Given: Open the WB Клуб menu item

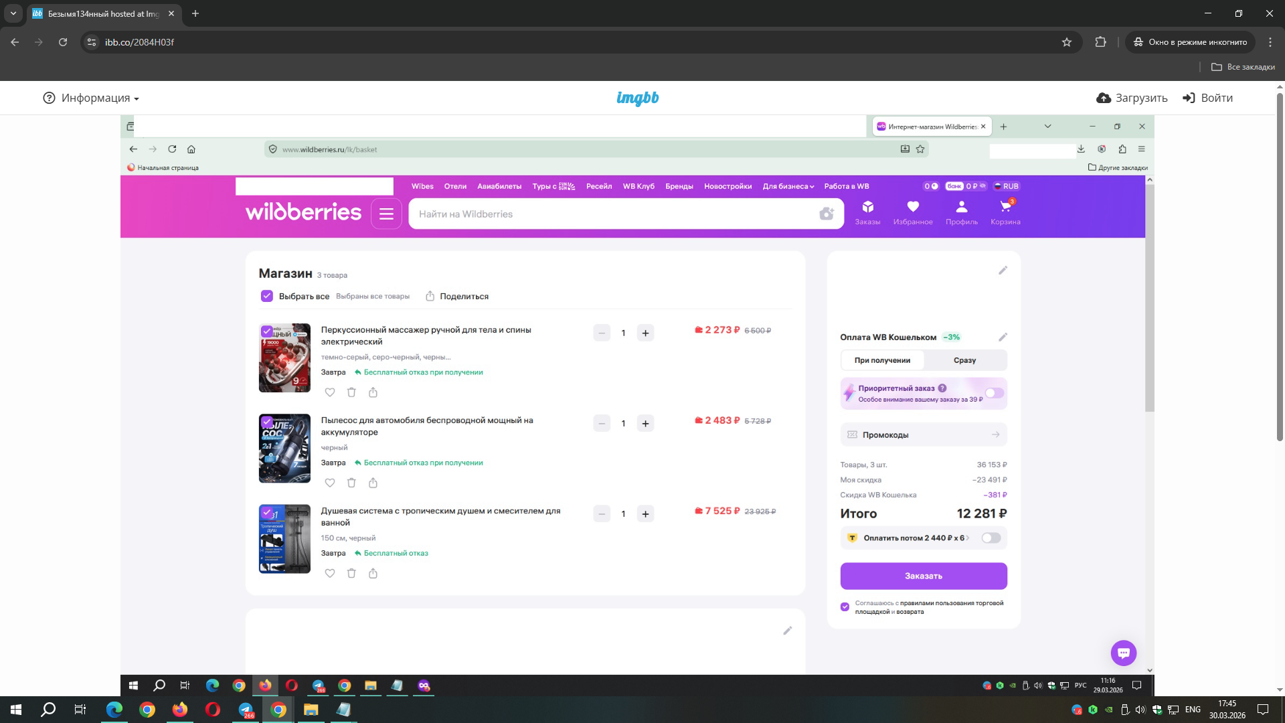Looking at the screenshot, I should coord(638,186).
